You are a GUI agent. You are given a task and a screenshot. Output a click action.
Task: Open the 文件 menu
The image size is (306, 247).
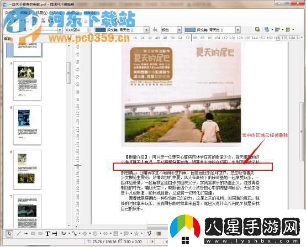coord(10,13)
